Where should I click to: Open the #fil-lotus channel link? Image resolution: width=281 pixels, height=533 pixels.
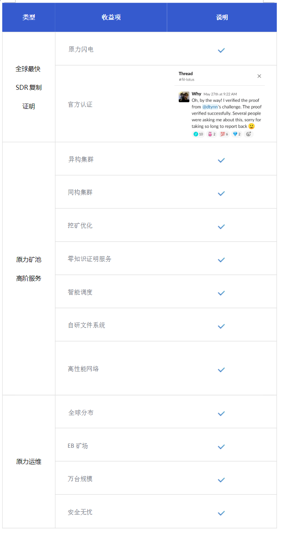(187, 79)
